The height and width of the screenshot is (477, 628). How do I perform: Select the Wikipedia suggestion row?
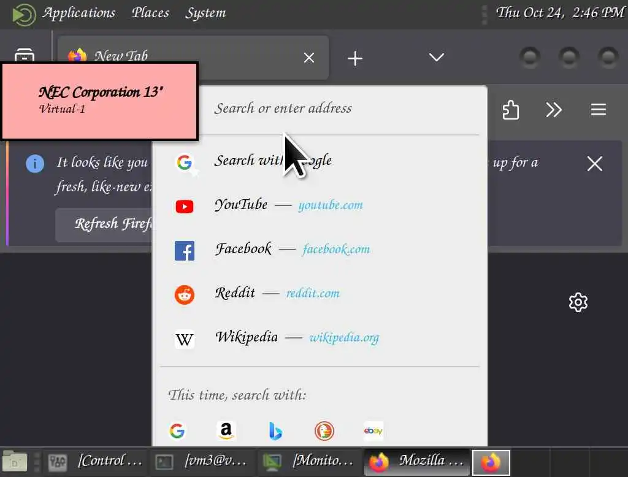tap(320, 337)
